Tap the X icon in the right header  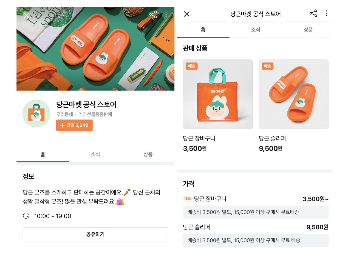pos(187,14)
